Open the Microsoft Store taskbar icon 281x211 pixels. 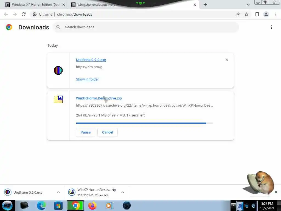point(58,206)
